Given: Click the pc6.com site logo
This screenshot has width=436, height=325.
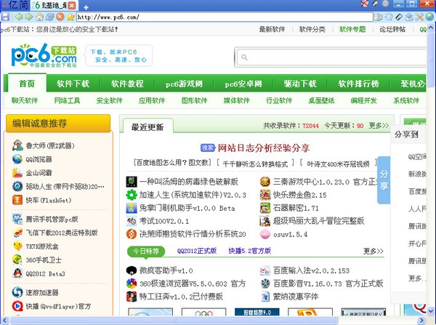Looking at the screenshot, I should [44, 55].
